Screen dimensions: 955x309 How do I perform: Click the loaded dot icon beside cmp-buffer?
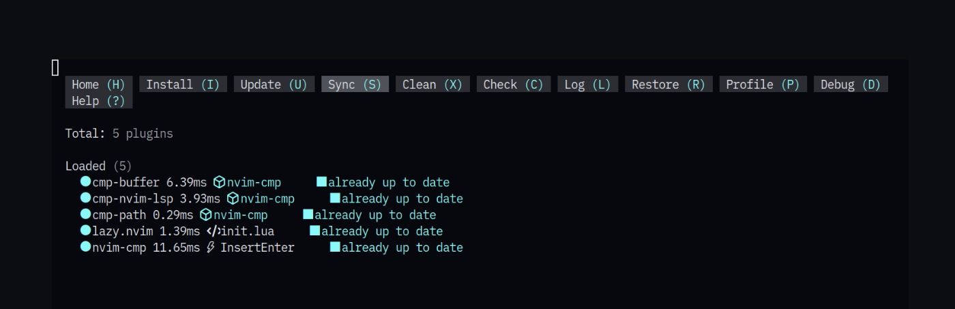click(x=85, y=181)
